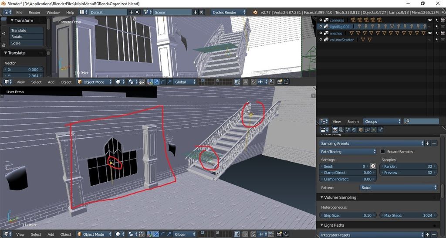This screenshot has height=238, width=446.
Task: Collapse the Light Paths panel
Action: [x=322, y=225]
